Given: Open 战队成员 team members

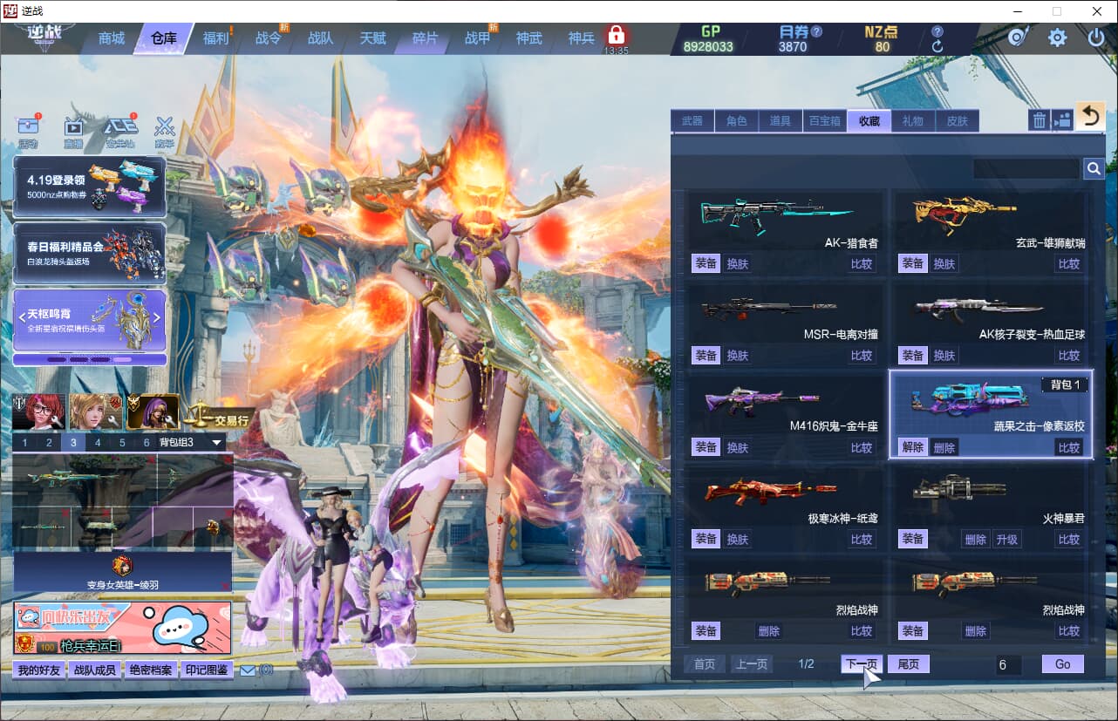Looking at the screenshot, I should pos(94,670).
